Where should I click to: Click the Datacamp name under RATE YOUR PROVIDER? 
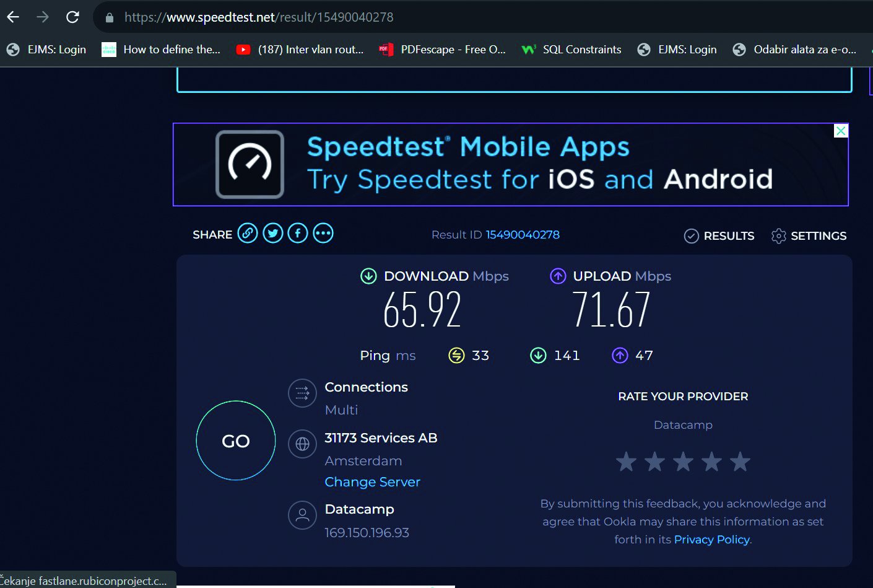coord(683,425)
